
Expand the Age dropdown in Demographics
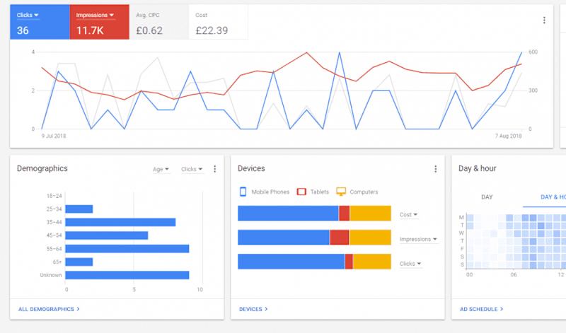(x=161, y=169)
